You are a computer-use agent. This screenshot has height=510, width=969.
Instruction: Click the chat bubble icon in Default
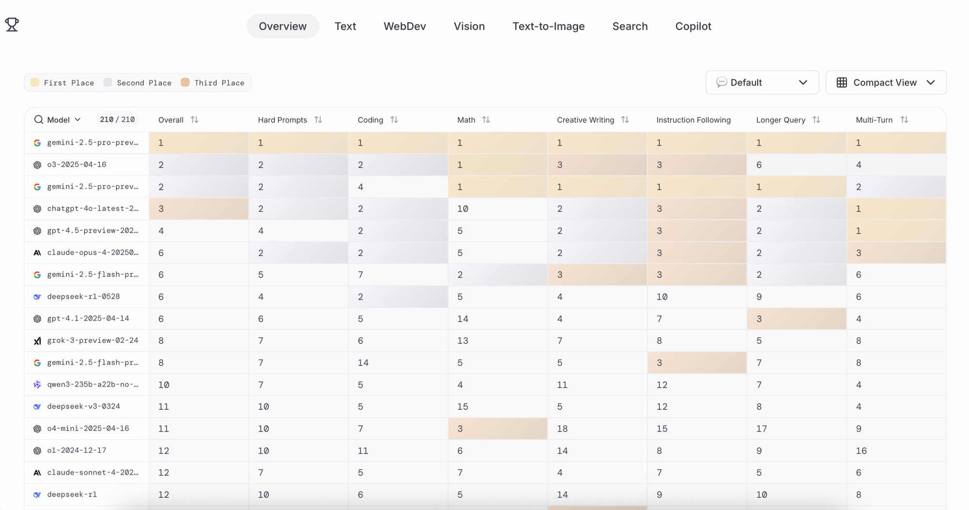click(x=721, y=82)
